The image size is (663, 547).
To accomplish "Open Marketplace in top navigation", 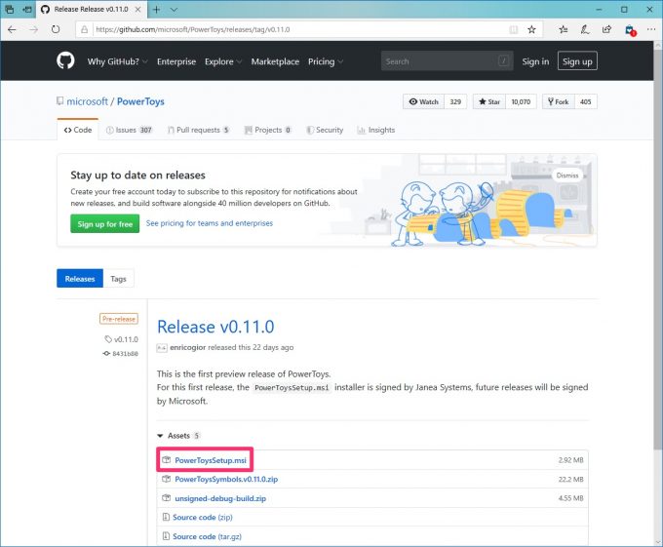I will pos(275,61).
